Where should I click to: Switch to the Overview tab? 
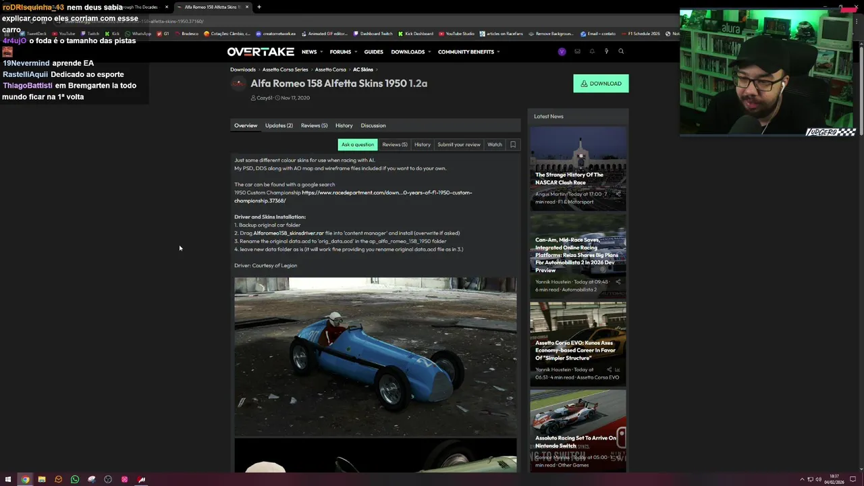tap(246, 126)
